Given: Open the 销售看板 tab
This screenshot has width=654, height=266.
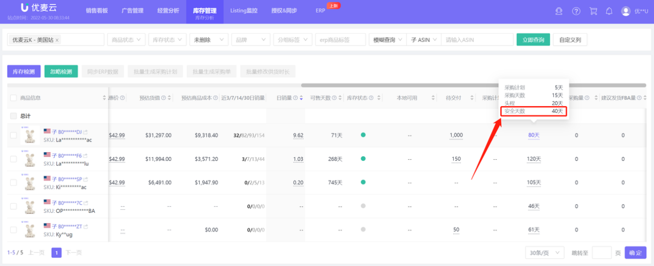Looking at the screenshot, I should point(97,11).
